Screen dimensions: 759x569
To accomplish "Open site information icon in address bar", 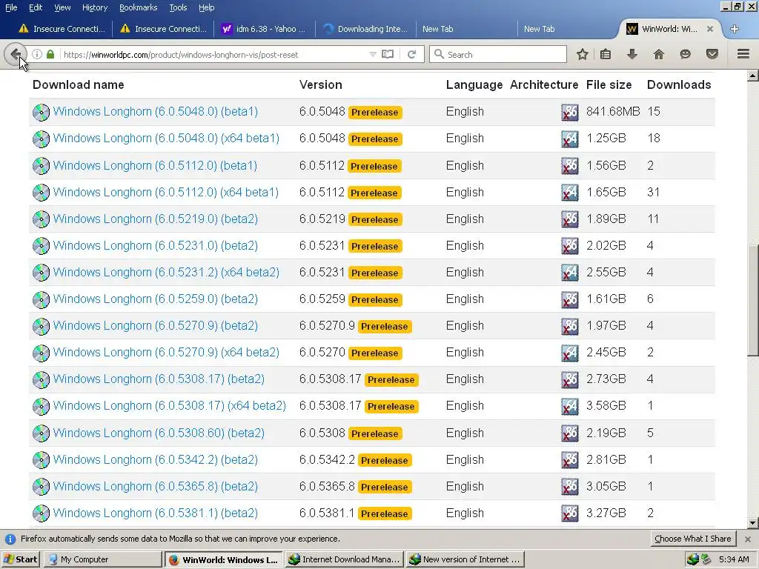I will click(x=37, y=54).
